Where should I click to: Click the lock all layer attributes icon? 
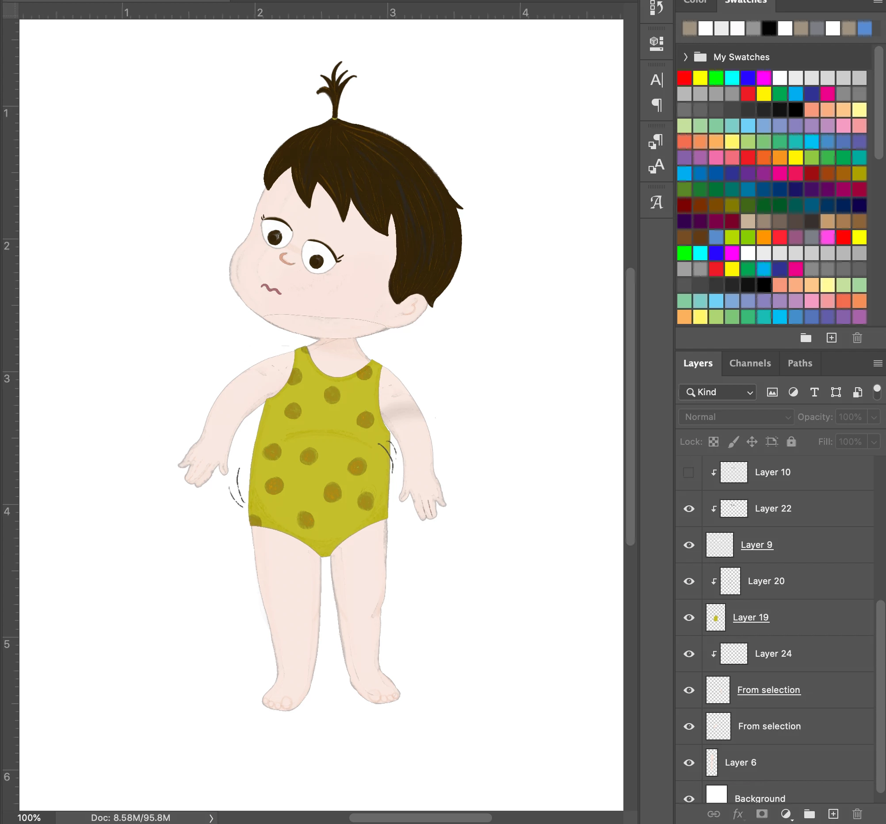[791, 442]
